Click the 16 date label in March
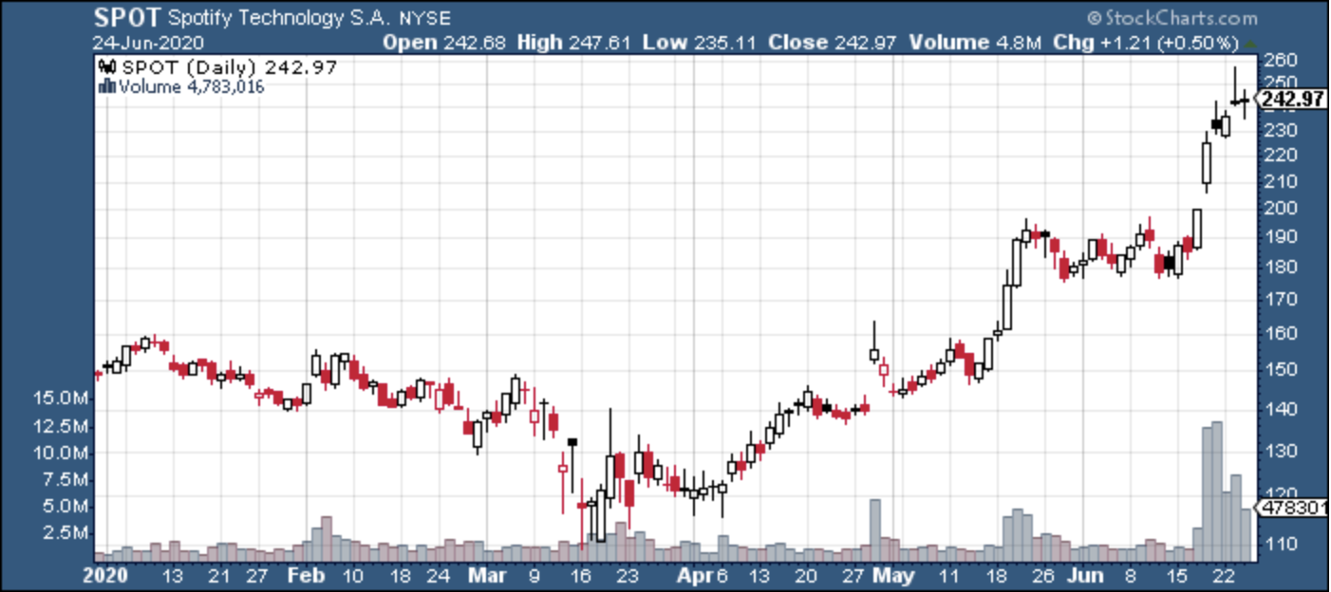 581,575
